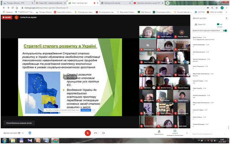Screen dimensions: 230x144
Task: Click the Денис Копил 12:42 chat message
Action: click(x=204, y=38)
